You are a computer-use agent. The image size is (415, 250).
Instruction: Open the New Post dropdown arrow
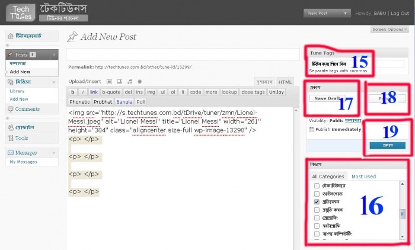[x=345, y=13]
